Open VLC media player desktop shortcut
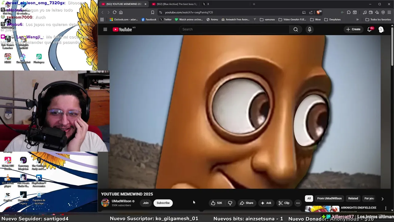The width and height of the screenshot is (394, 222). pyautogui.click(x=8, y=181)
